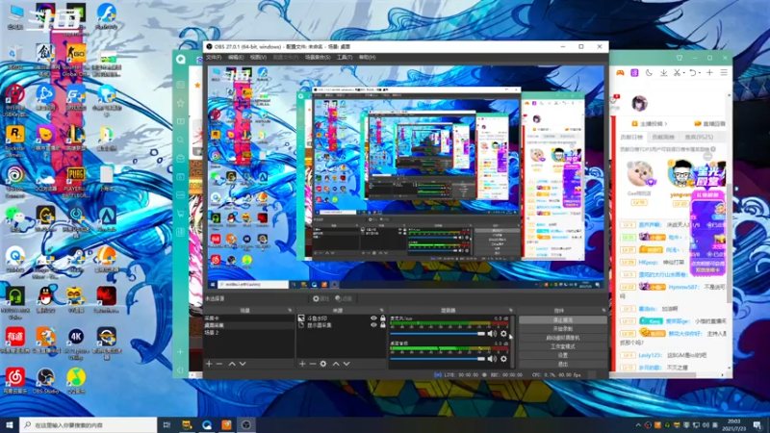The image size is (770, 433).
Task: Switch to the weekly contribution ranking tab
Action: point(663,137)
